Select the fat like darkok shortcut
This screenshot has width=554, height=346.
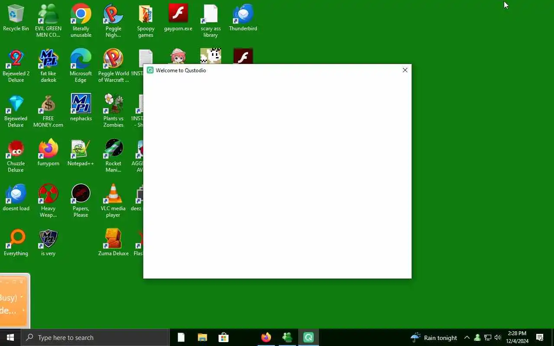(x=48, y=66)
